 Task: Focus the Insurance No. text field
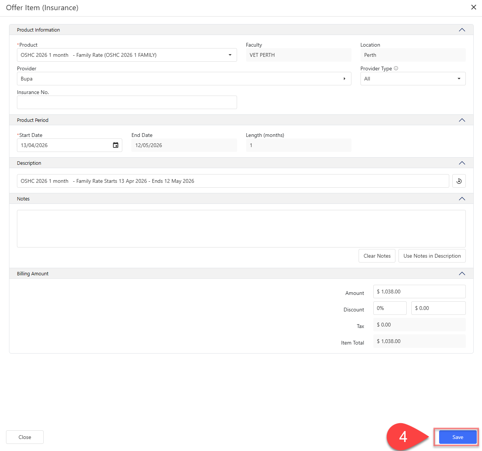127,102
